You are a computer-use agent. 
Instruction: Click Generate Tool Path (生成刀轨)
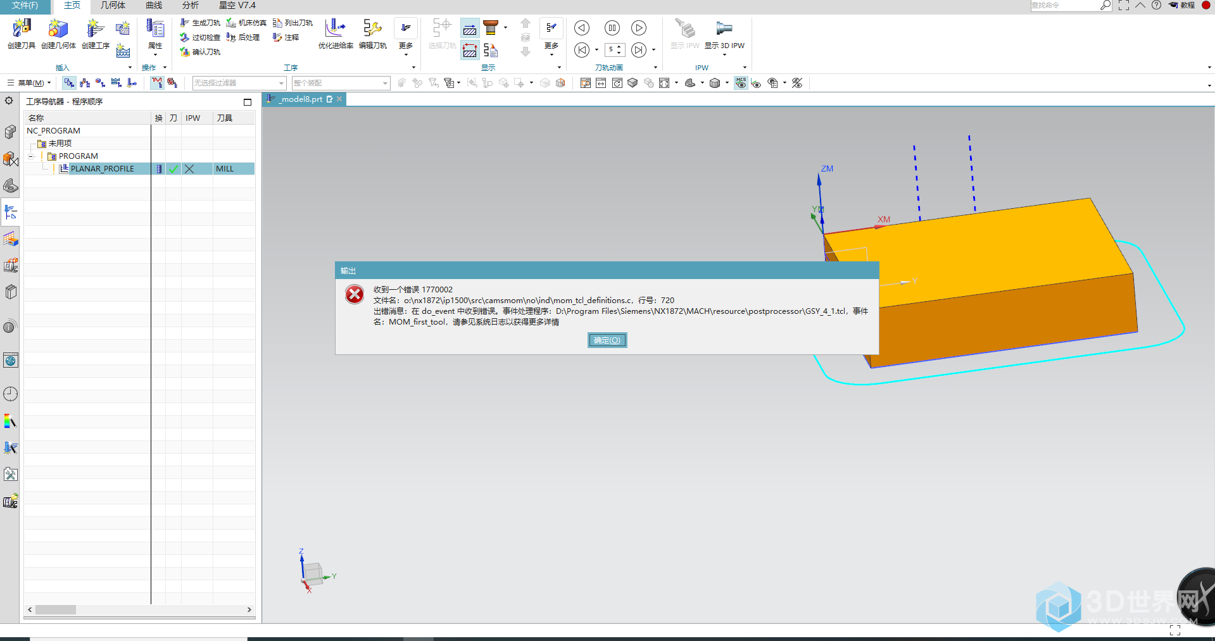coord(200,23)
